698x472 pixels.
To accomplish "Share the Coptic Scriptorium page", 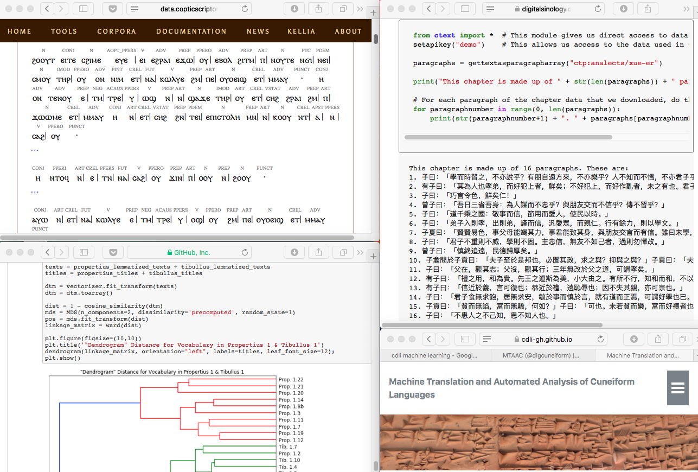I will point(318,9).
